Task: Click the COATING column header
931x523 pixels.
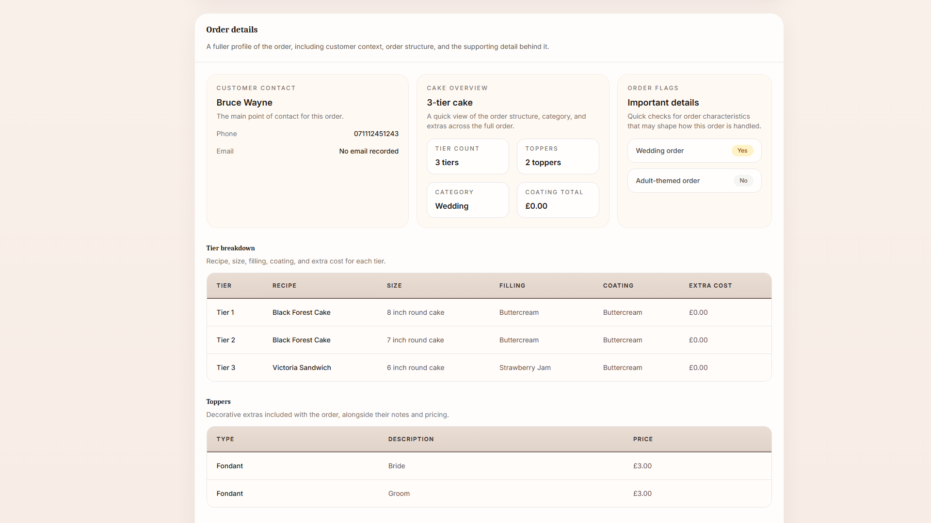Action: 618,286
